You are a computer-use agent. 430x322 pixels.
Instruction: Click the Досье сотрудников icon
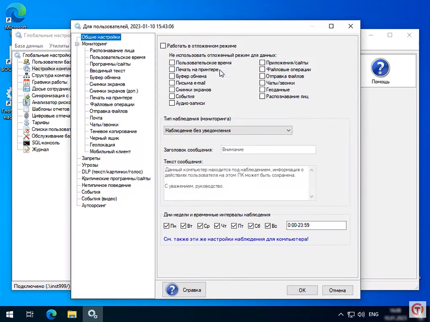point(27,89)
